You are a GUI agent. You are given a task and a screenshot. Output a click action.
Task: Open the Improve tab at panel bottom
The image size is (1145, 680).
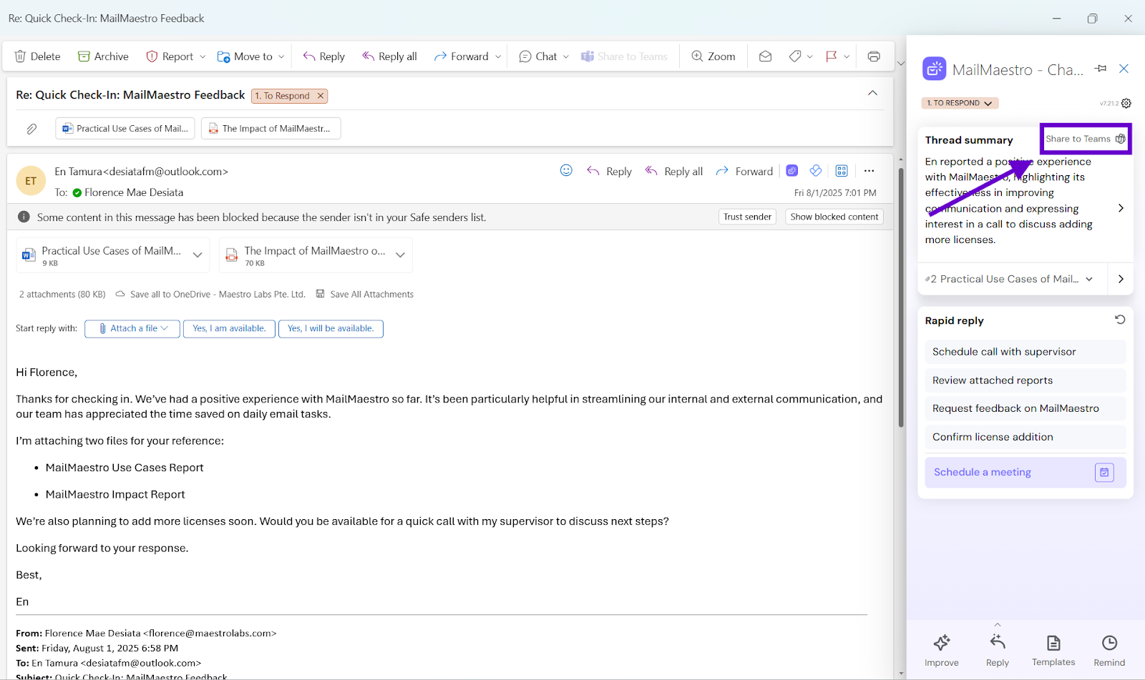click(942, 650)
